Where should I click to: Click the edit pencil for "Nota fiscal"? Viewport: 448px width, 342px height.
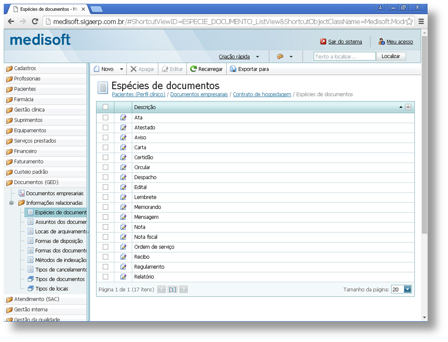pos(123,237)
